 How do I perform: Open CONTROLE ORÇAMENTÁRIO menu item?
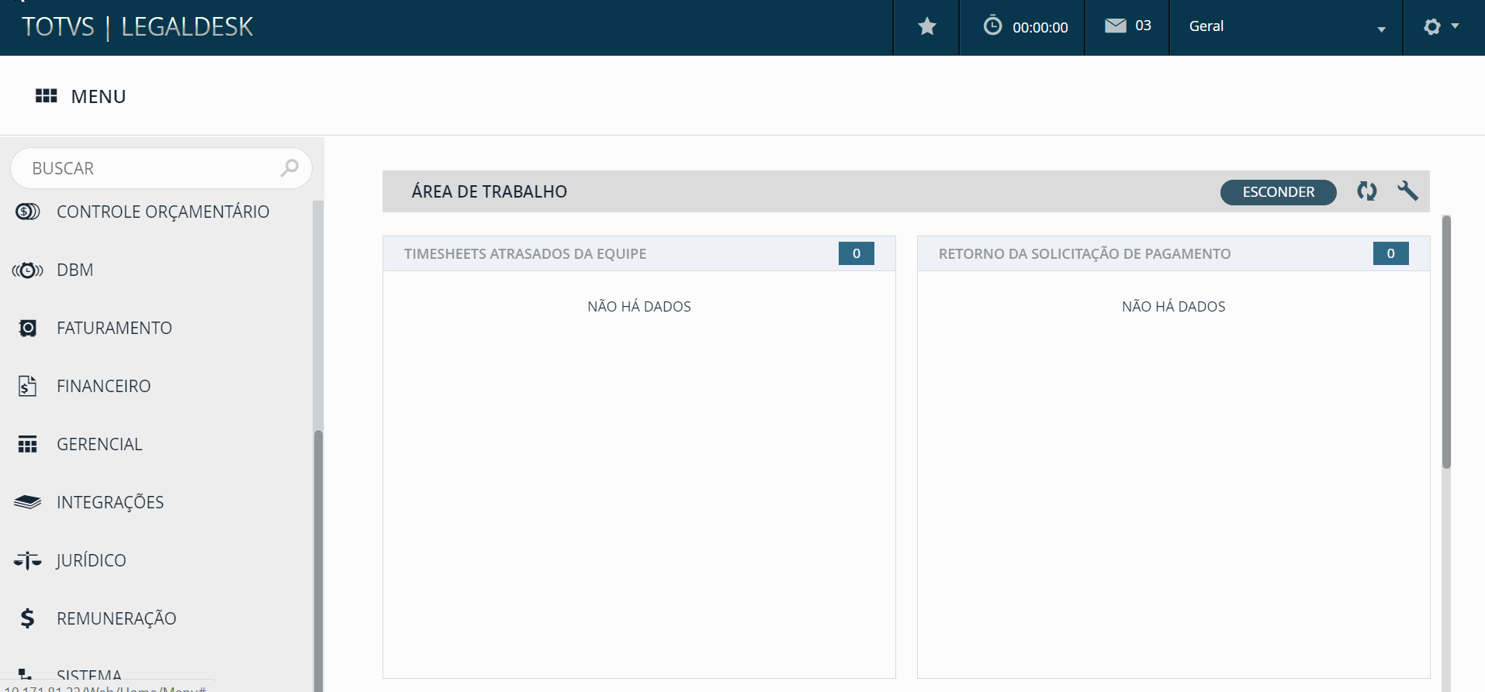(163, 212)
